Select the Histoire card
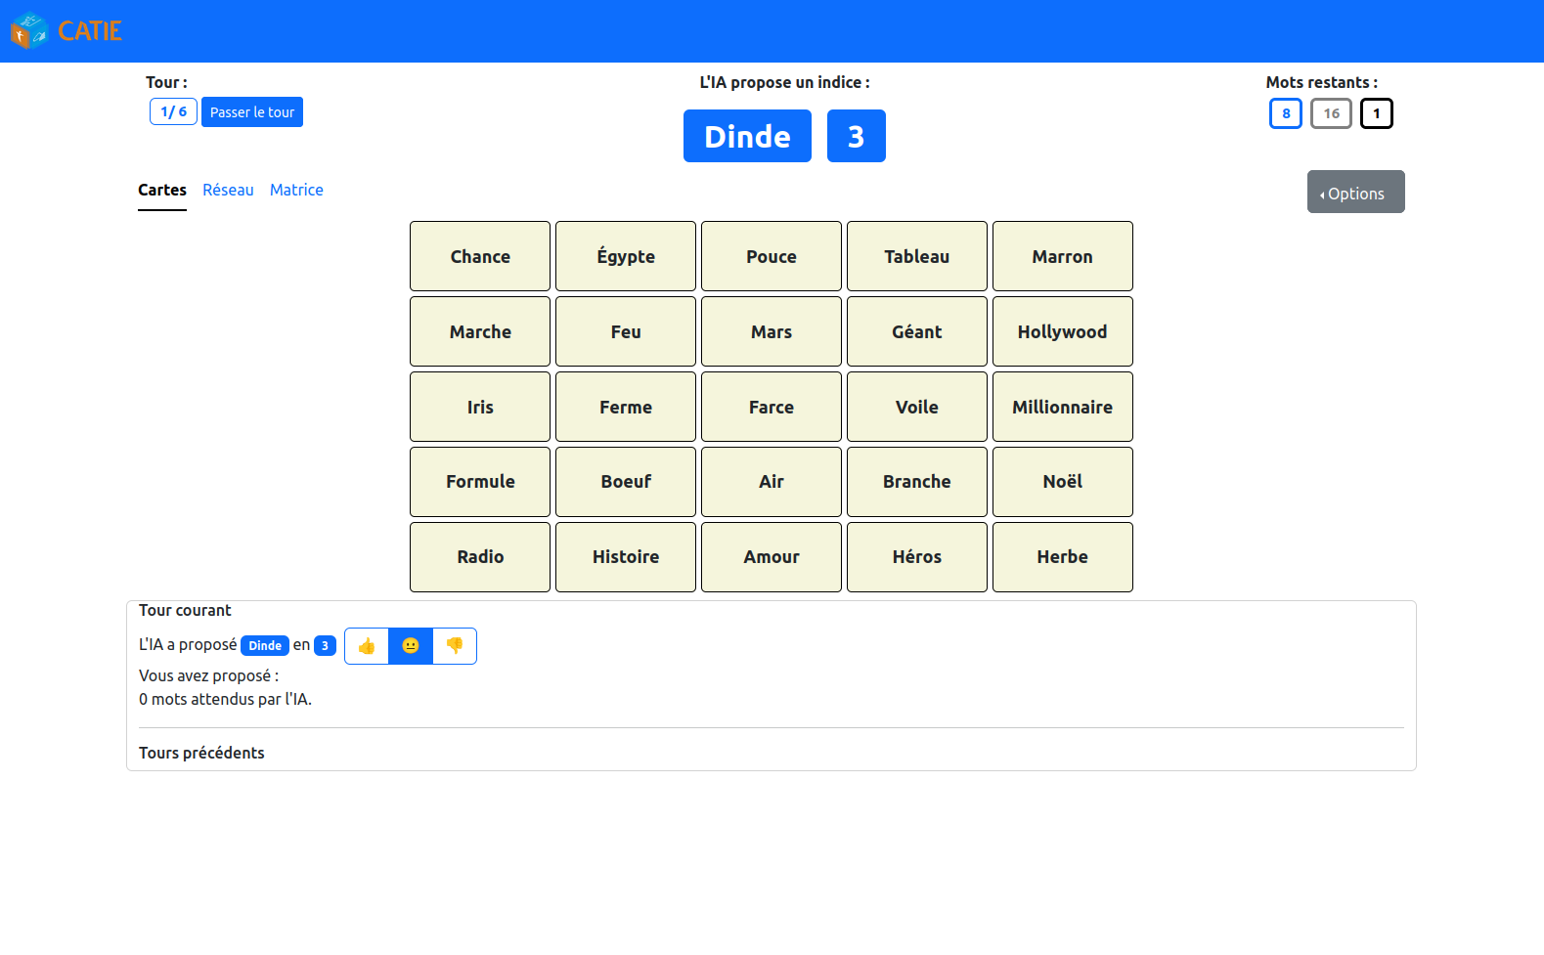The width and height of the screenshot is (1544, 955). (626, 557)
